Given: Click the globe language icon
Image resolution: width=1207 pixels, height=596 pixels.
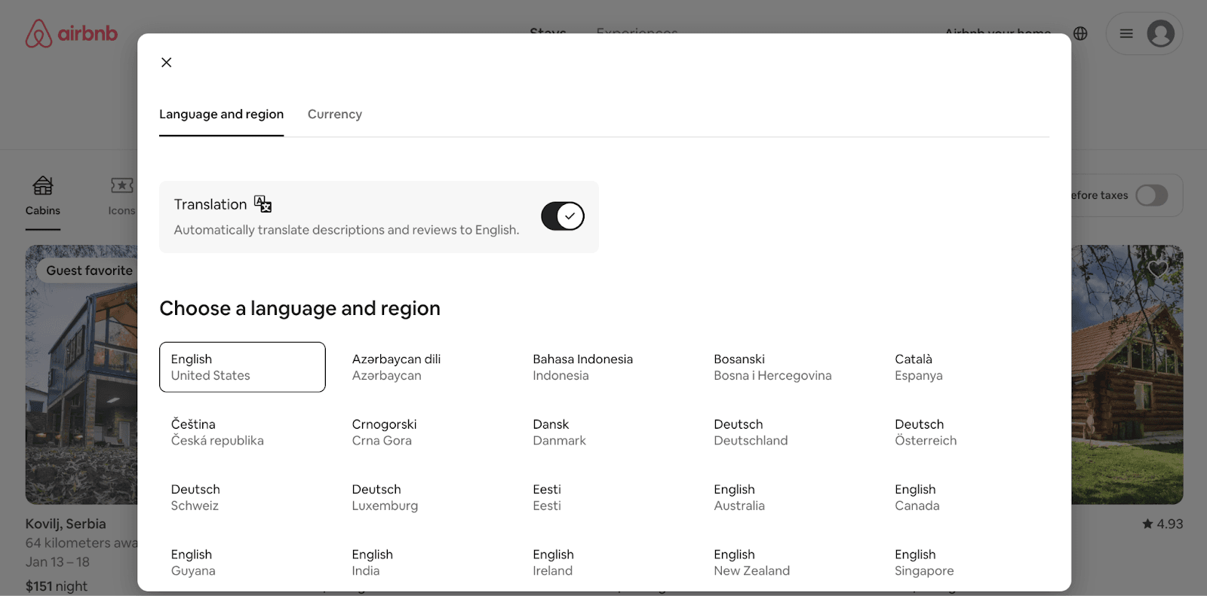Looking at the screenshot, I should pyautogui.click(x=1080, y=34).
